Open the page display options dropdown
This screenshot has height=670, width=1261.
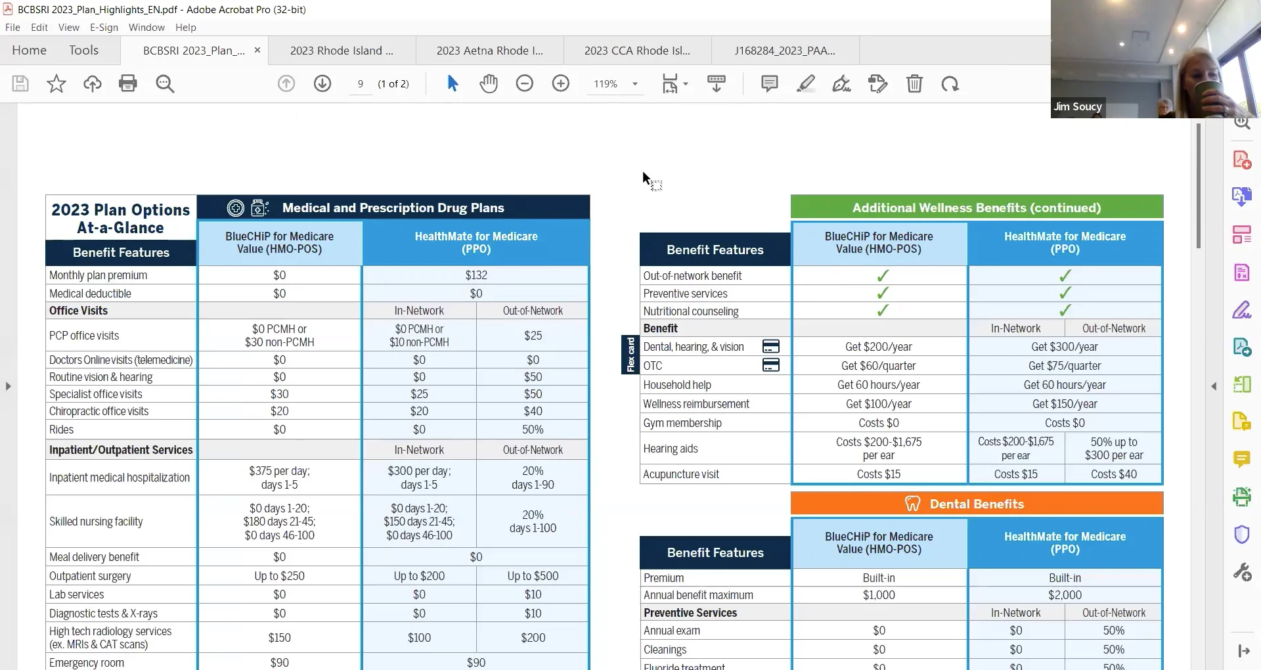(x=685, y=83)
